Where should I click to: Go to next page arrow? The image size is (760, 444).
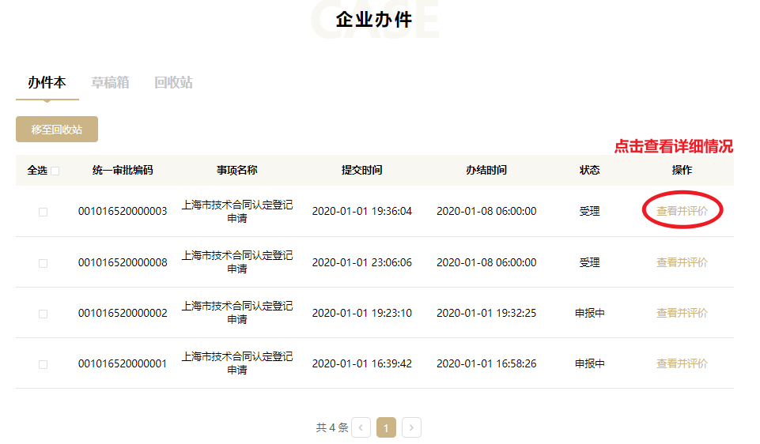point(411,428)
